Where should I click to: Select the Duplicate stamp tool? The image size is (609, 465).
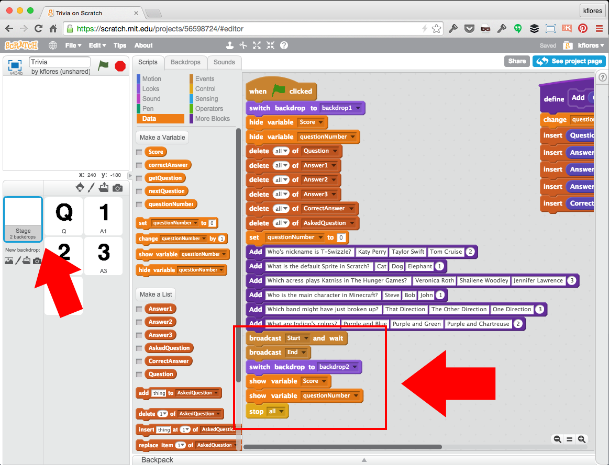click(229, 46)
